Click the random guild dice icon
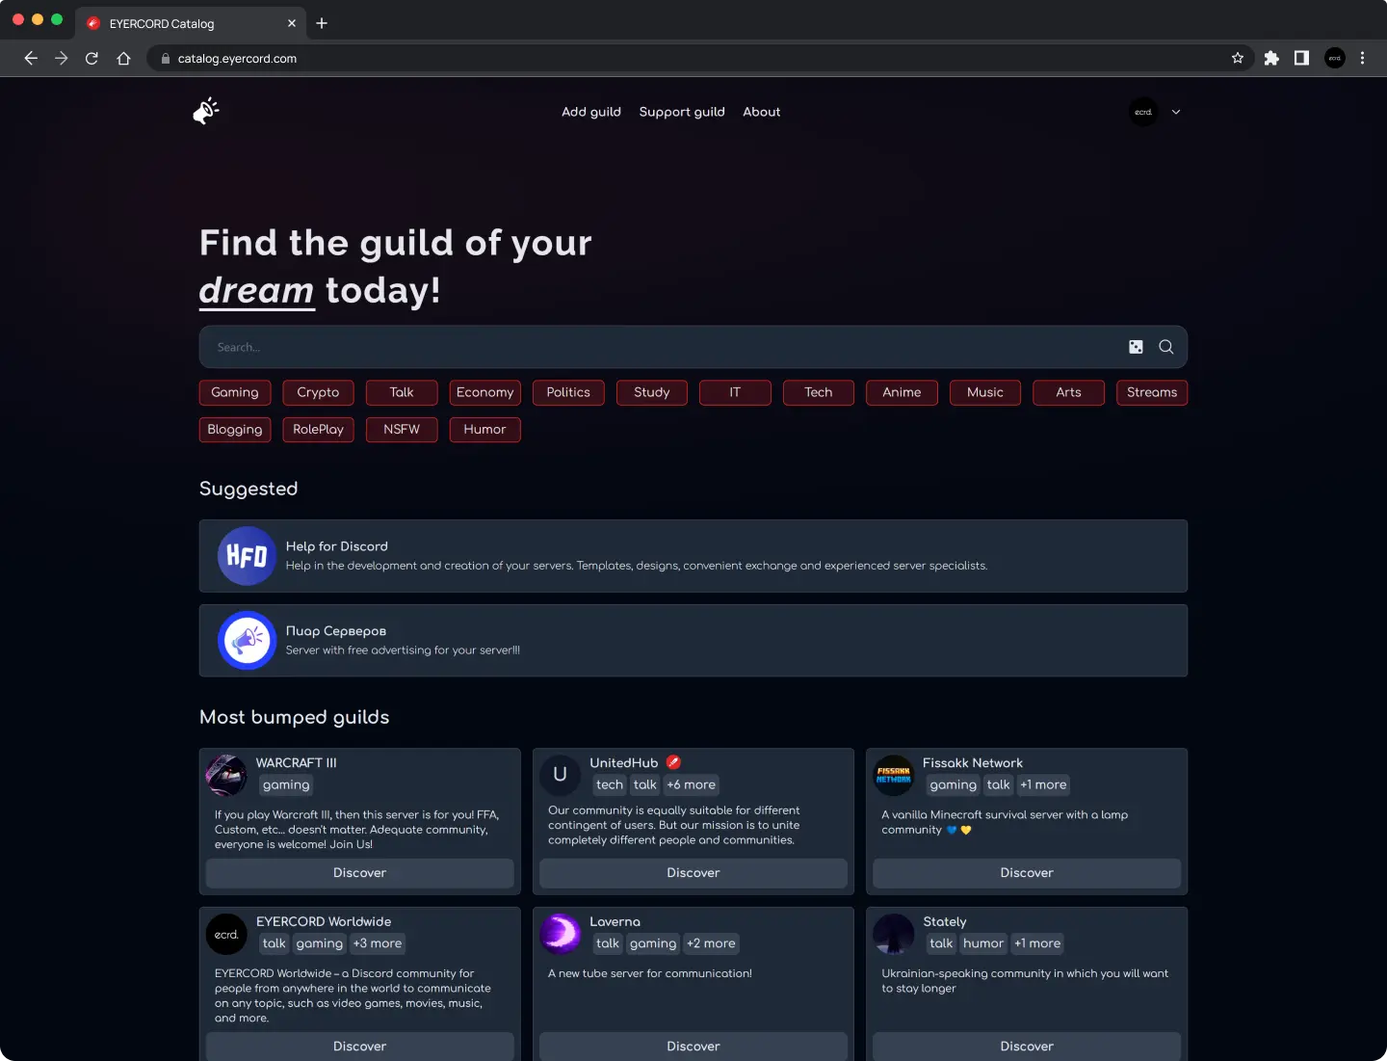Image resolution: width=1387 pixels, height=1061 pixels. [x=1136, y=347]
